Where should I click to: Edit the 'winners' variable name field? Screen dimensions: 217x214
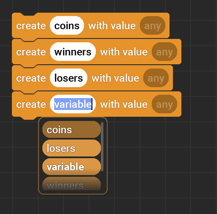73,52
